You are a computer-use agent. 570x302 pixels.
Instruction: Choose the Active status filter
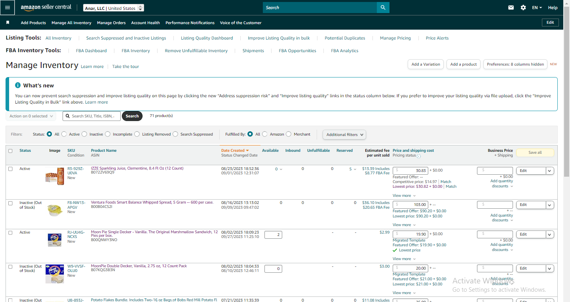(64, 134)
